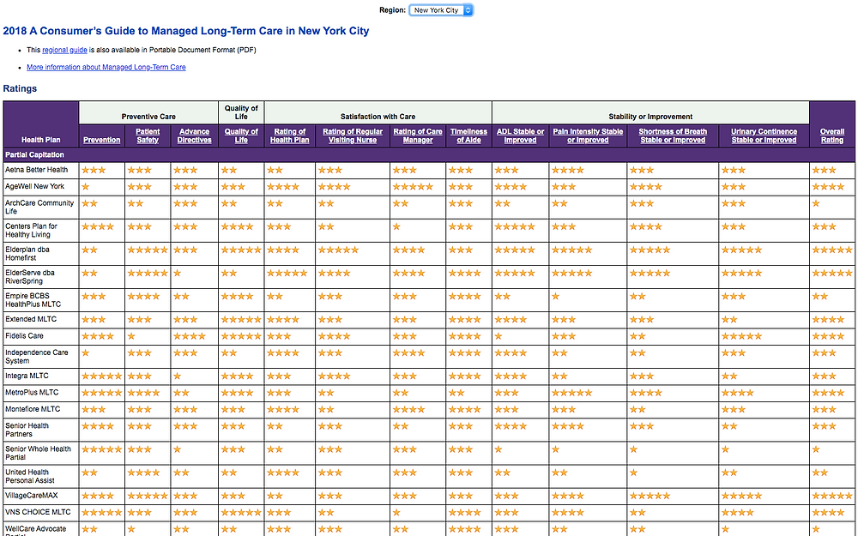Screen dimensions: 858x536
Task: Click Integra MLTC's five-star Prevention rating
Action: tap(103, 375)
